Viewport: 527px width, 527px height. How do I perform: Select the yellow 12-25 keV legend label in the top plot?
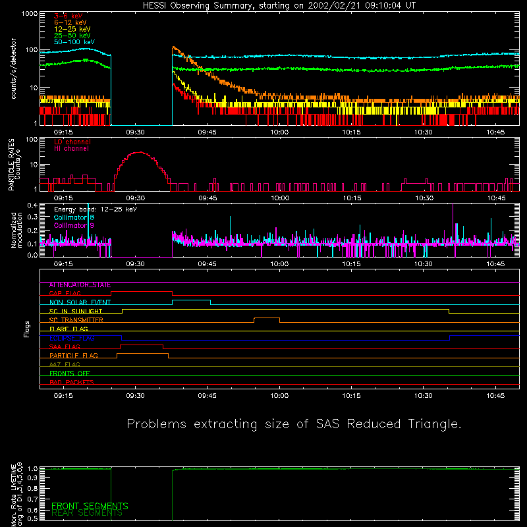pos(72,29)
